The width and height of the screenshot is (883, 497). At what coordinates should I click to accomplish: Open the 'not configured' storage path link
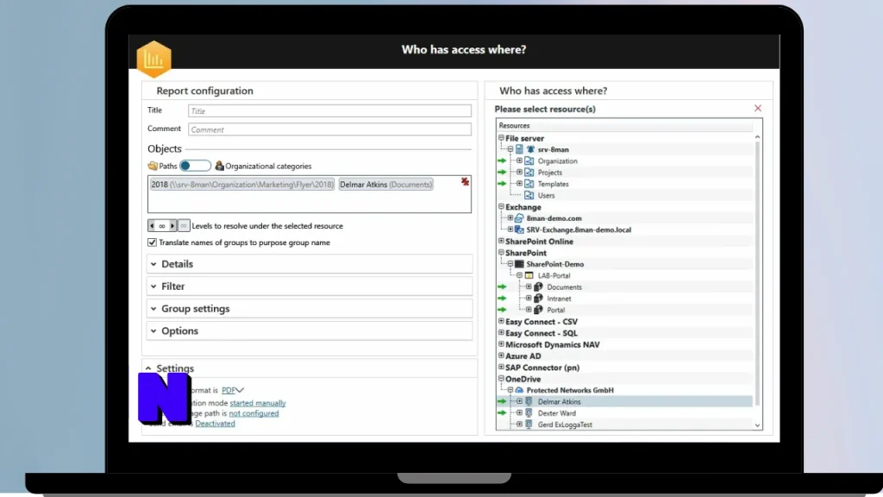pyautogui.click(x=254, y=413)
